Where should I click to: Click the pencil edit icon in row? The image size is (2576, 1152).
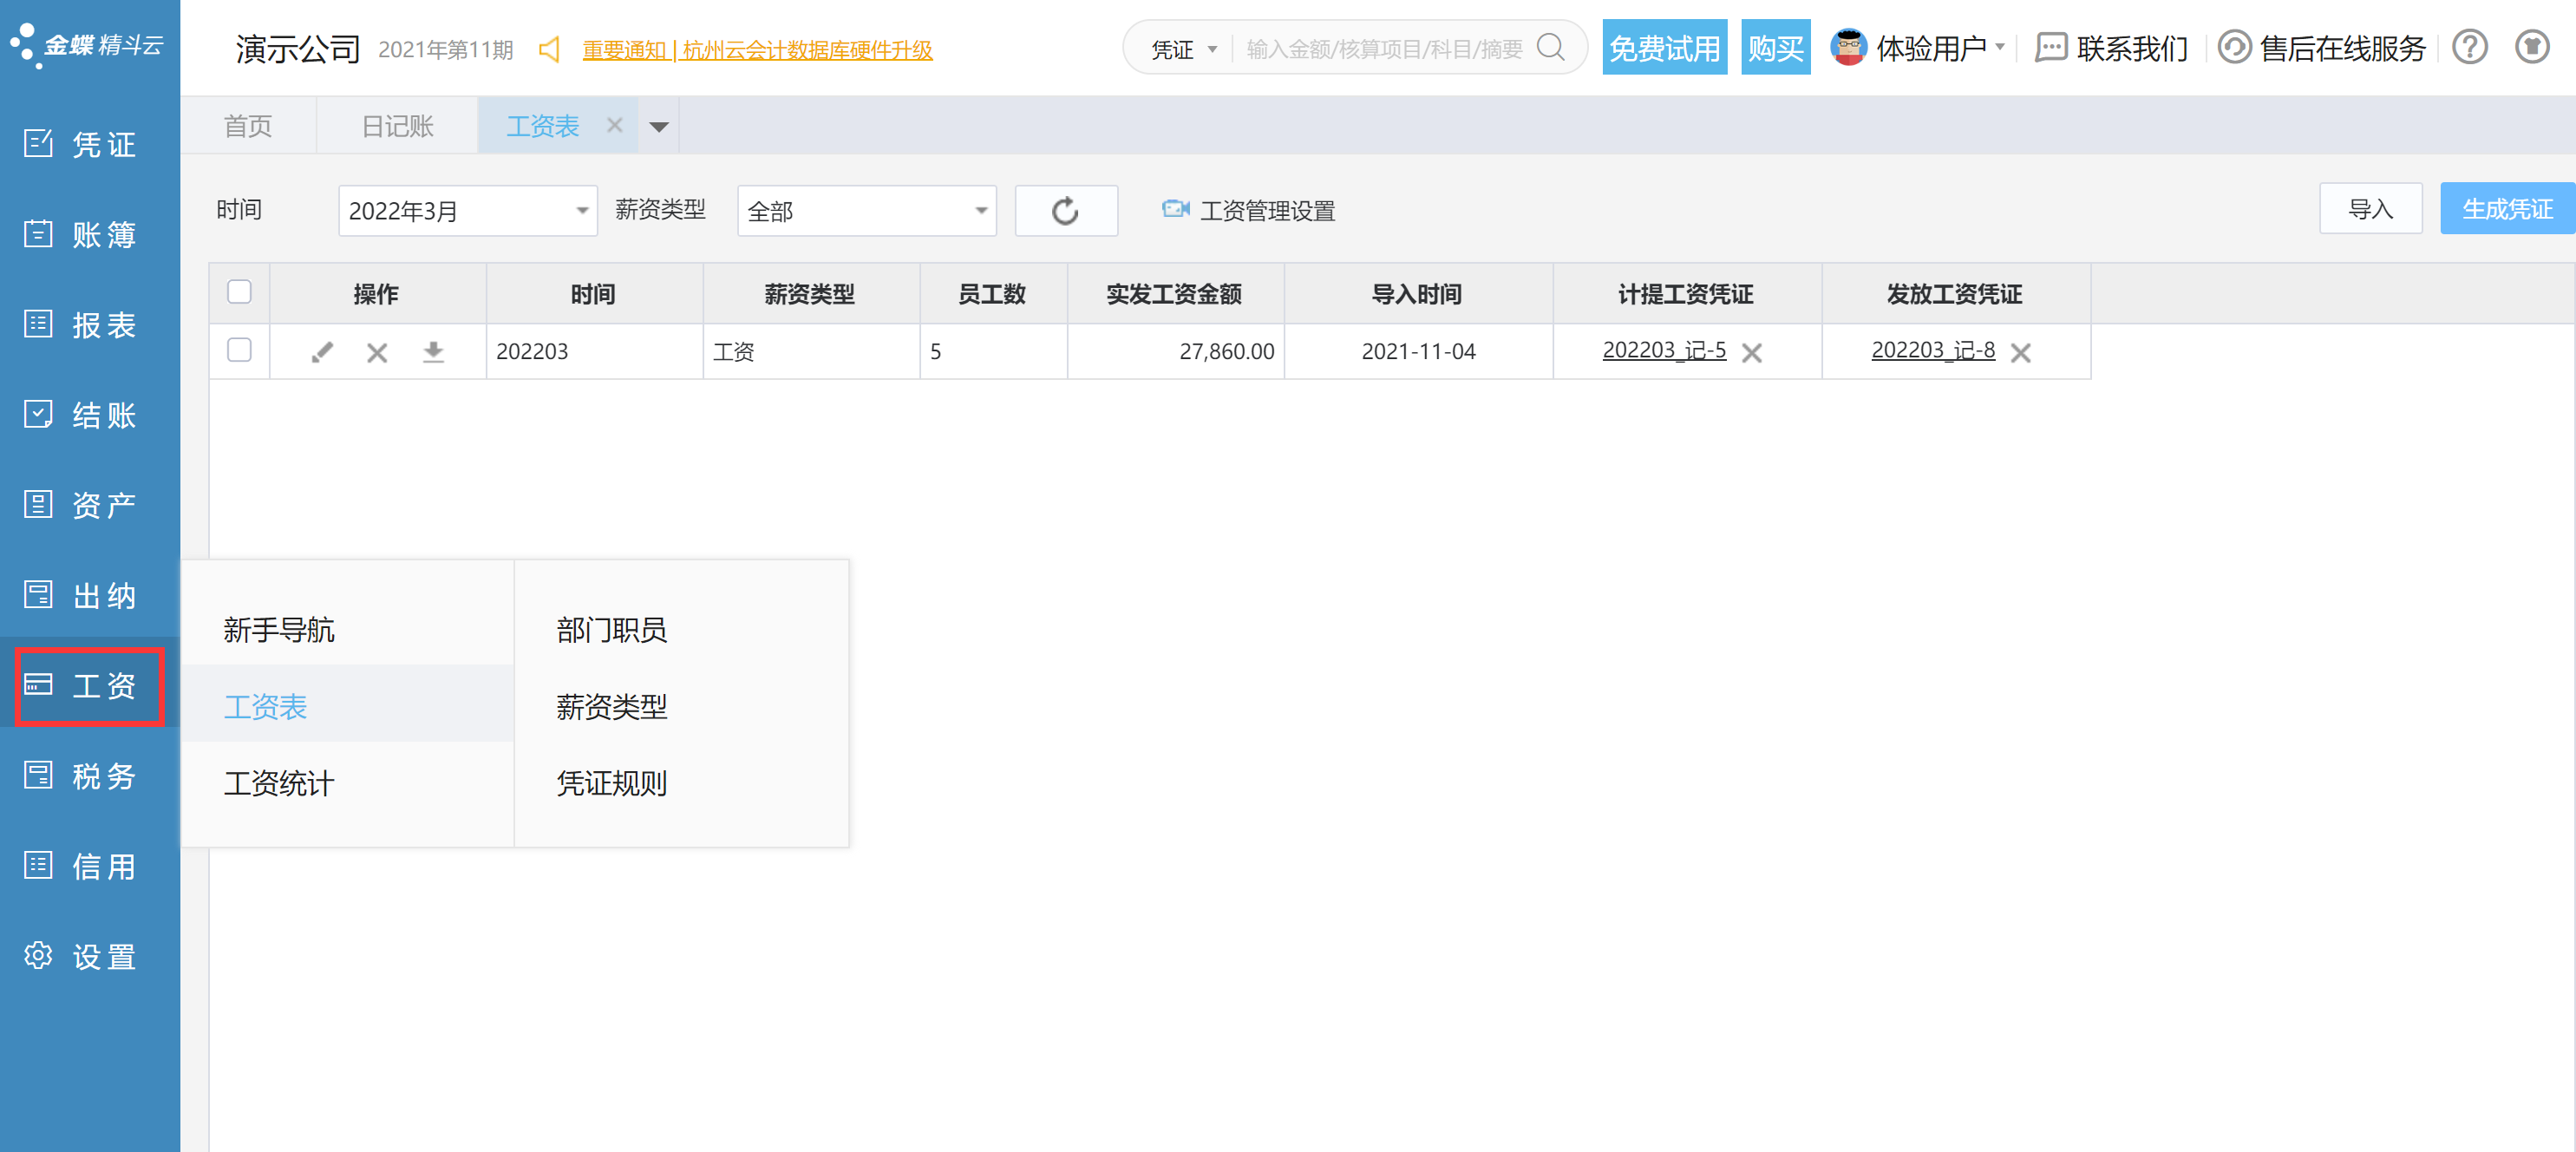[322, 352]
